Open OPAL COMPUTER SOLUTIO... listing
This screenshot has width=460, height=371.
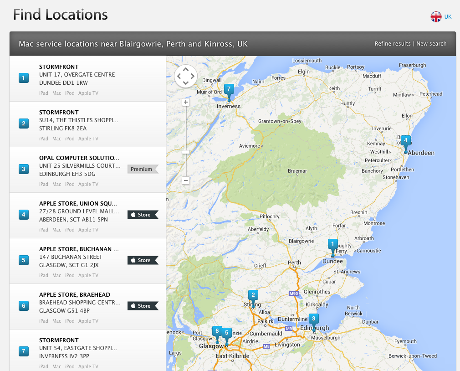(88, 170)
